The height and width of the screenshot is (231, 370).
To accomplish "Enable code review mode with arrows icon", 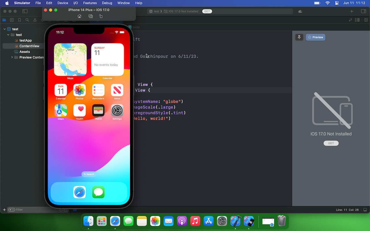I will coord(350,20).
